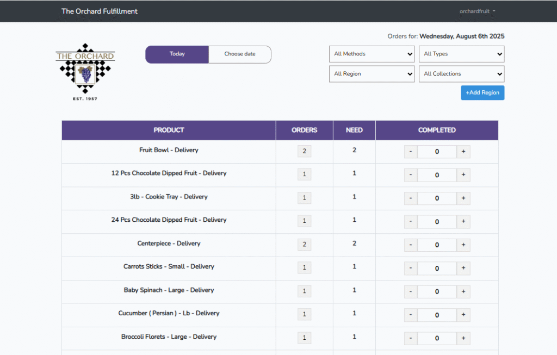Click the +Add Region button
The height and width of the screenshot is (355, 557).
pos(482,93)
